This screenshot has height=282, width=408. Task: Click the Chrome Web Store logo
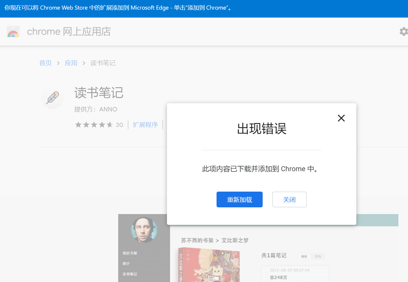point(13,31)
